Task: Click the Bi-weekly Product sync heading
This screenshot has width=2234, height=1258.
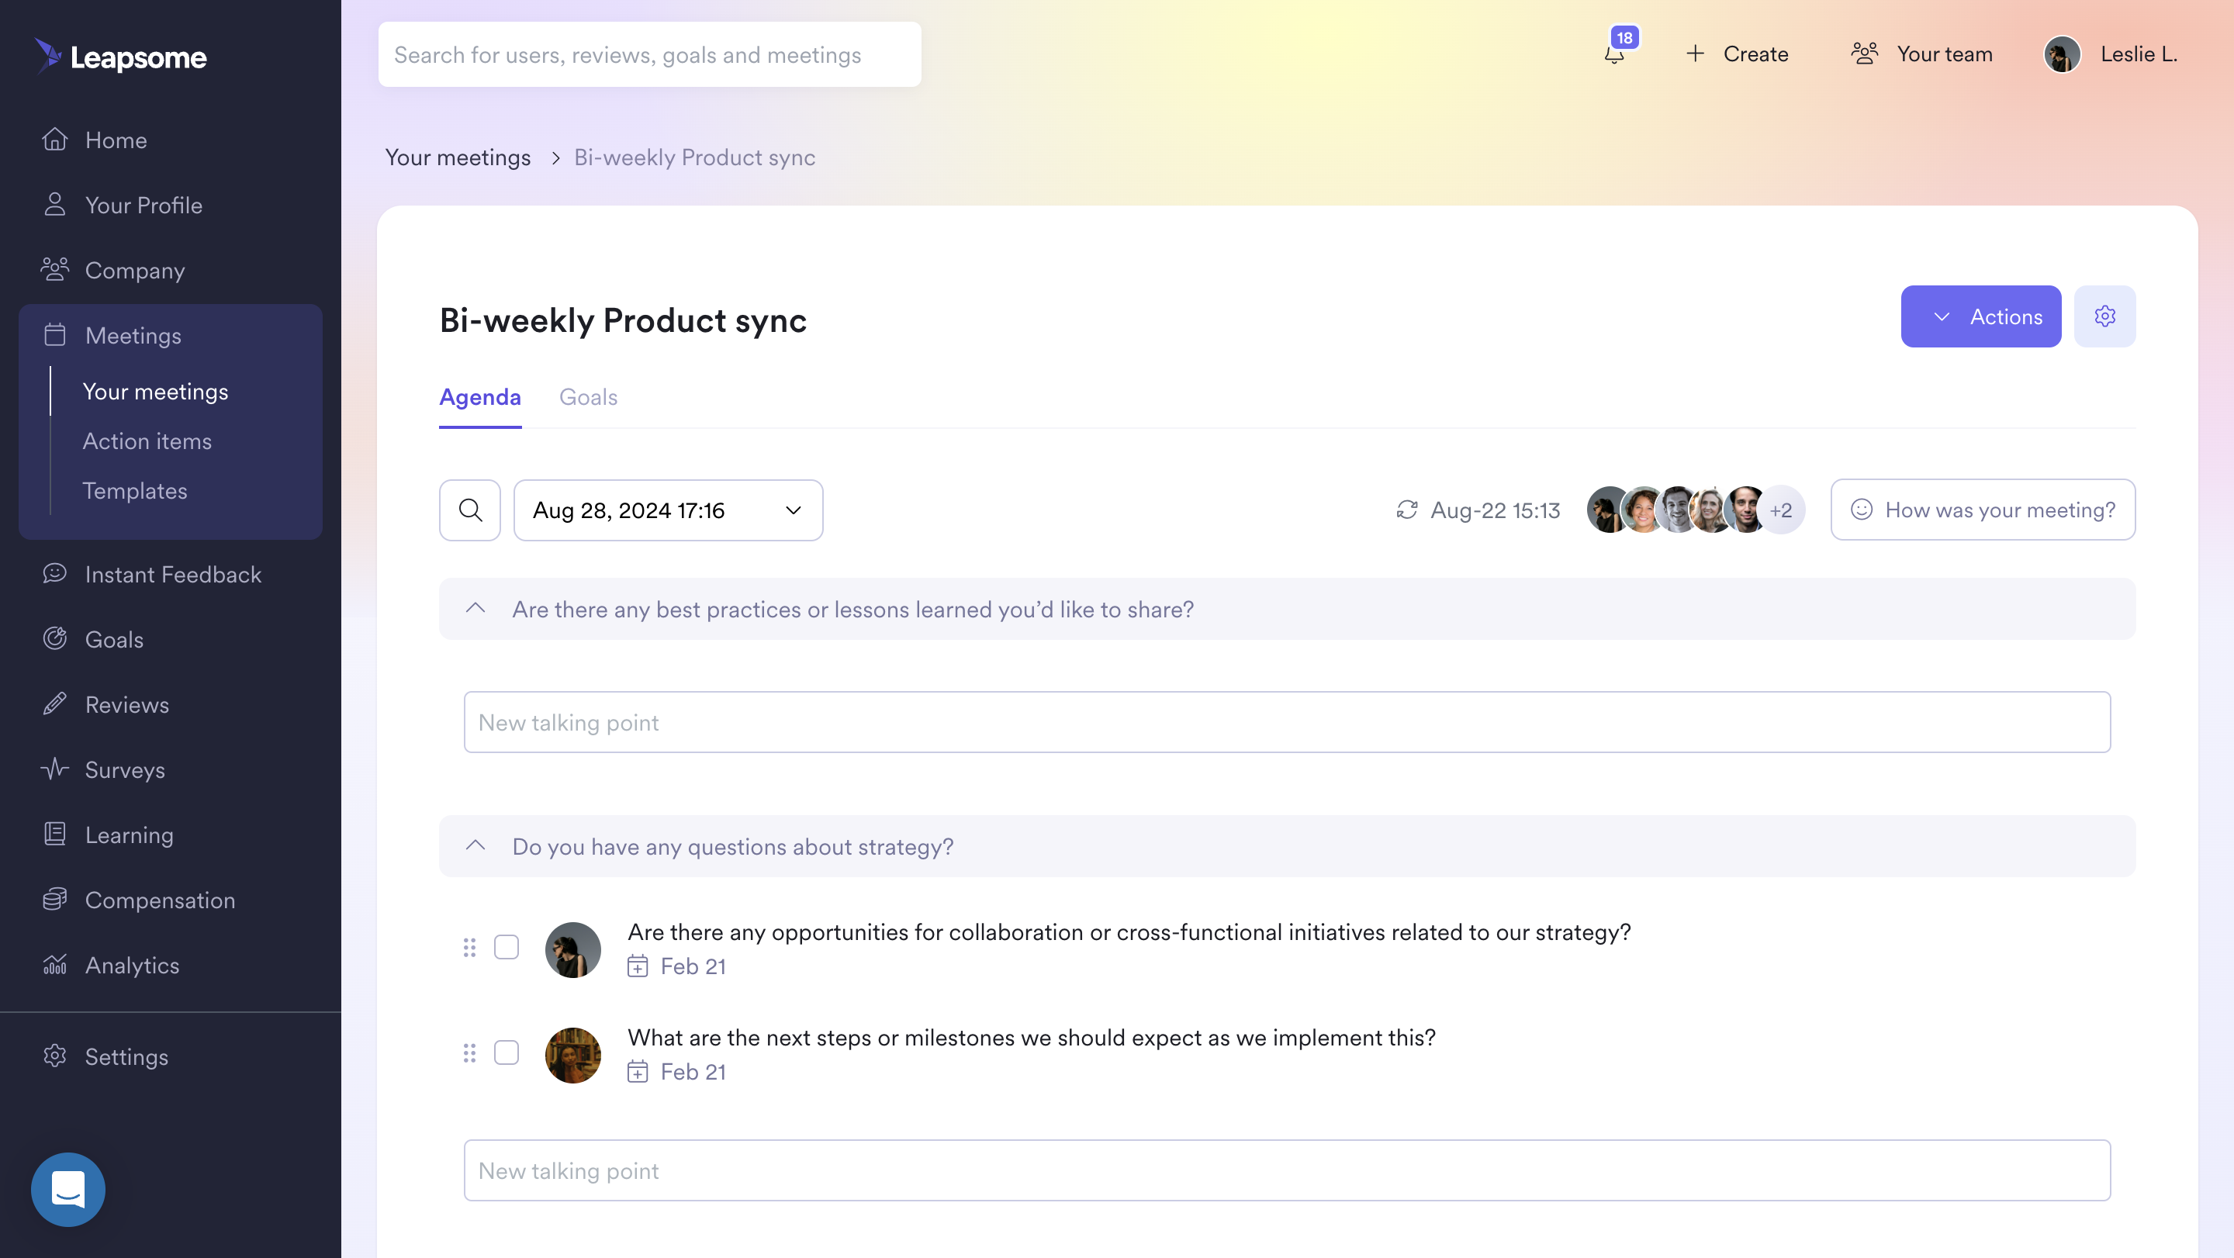Action: click(623, 320)
